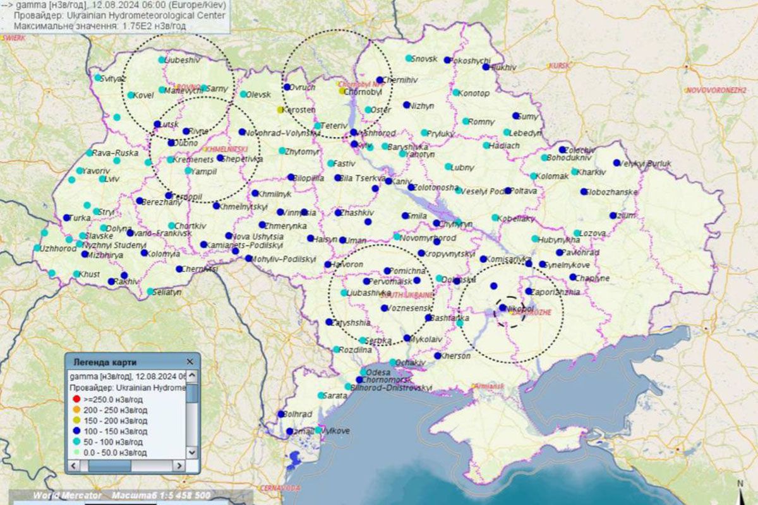Click the orange 200 - 250 legend swatch
758x505 pixels.
[x=76, y=410]
